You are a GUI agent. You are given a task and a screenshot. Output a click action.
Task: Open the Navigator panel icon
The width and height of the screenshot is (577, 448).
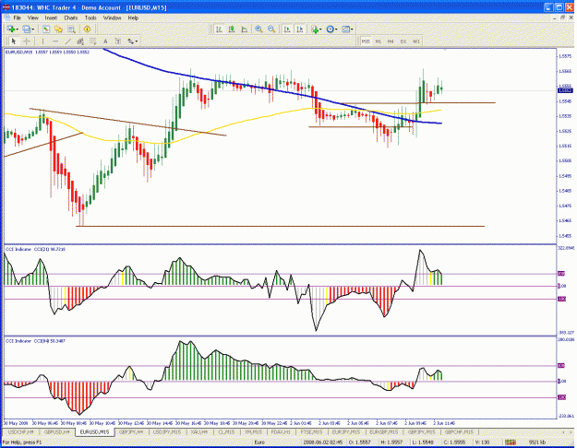(x=58, y=29)
